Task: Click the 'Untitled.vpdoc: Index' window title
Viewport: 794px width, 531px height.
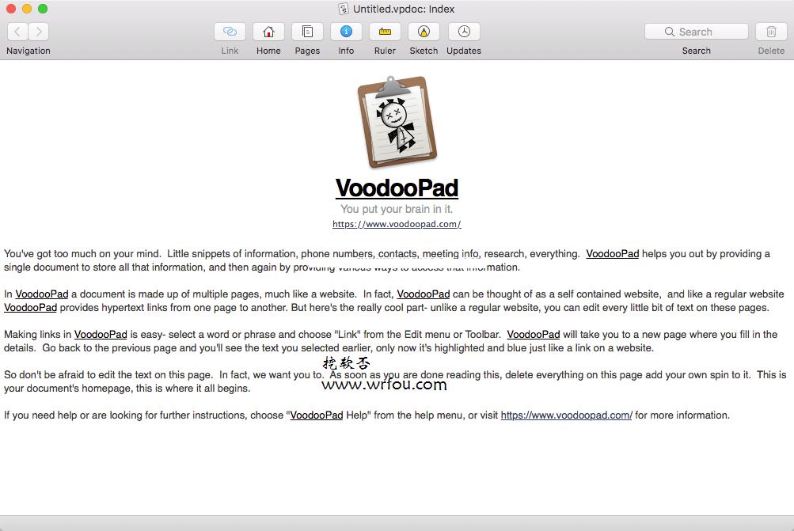Action: point(404,9)
